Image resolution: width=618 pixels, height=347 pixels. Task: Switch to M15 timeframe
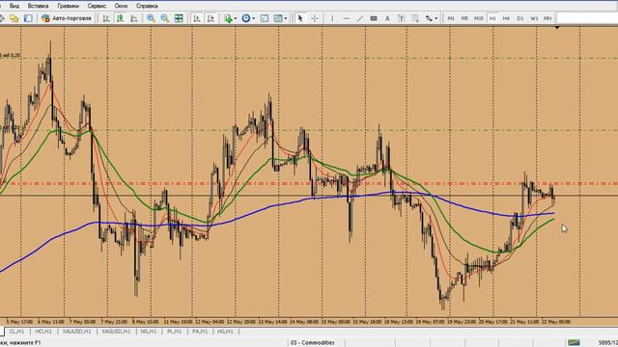click(x=479, y=18)
